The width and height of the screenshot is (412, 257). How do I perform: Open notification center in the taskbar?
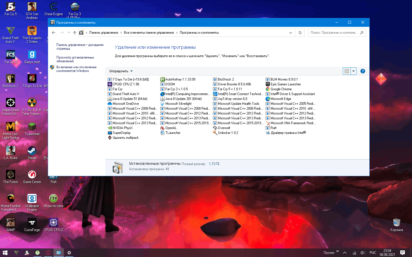[403, 253]
